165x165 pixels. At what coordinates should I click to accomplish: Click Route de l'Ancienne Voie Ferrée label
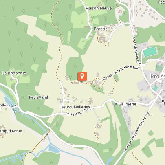click(x=136, y=132)
